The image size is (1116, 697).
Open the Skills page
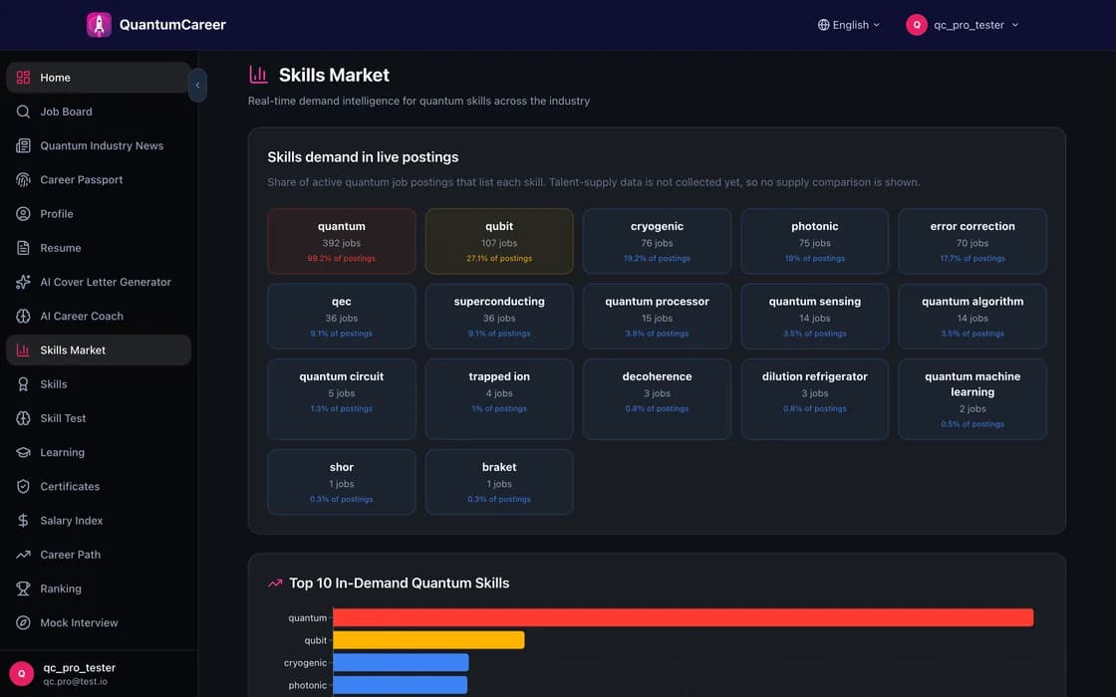point(99,384)
